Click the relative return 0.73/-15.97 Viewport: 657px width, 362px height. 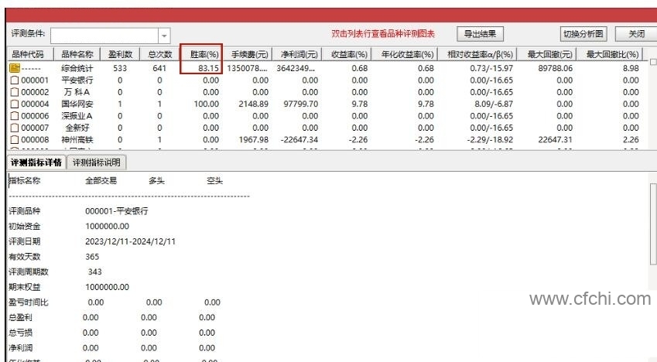click(491, 68)
